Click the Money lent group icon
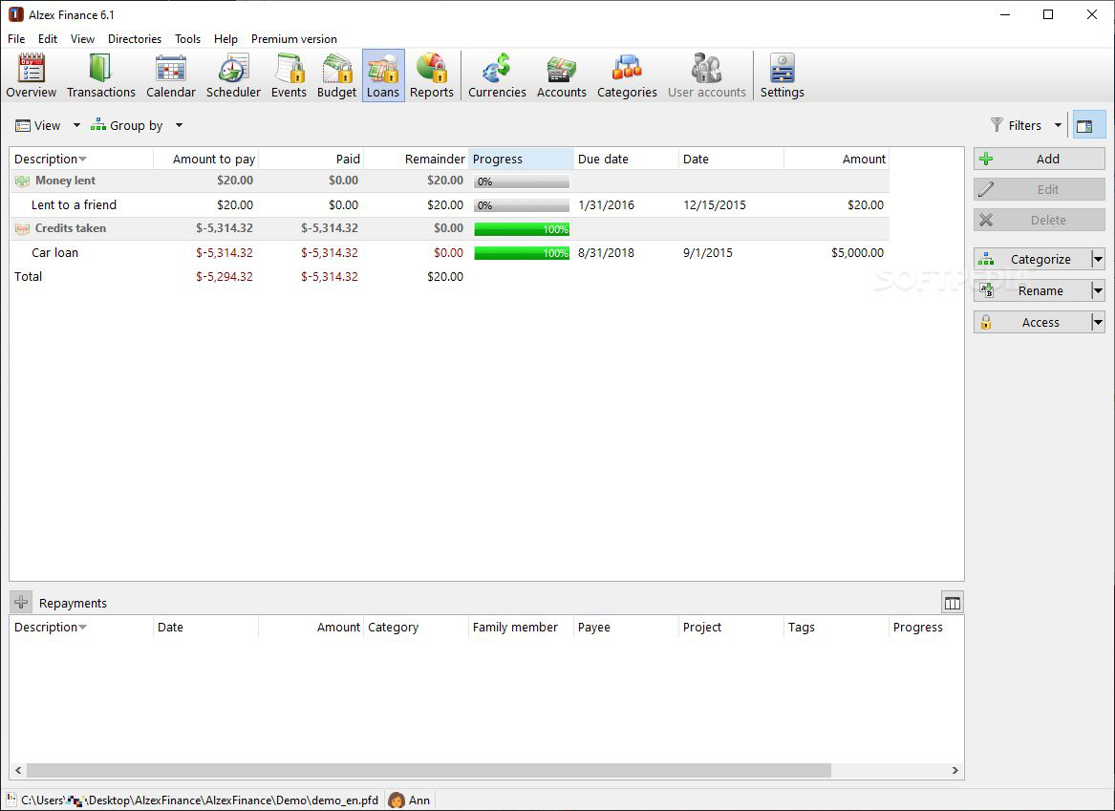Viewport: 1115px width, 811px height. (22, 181)
